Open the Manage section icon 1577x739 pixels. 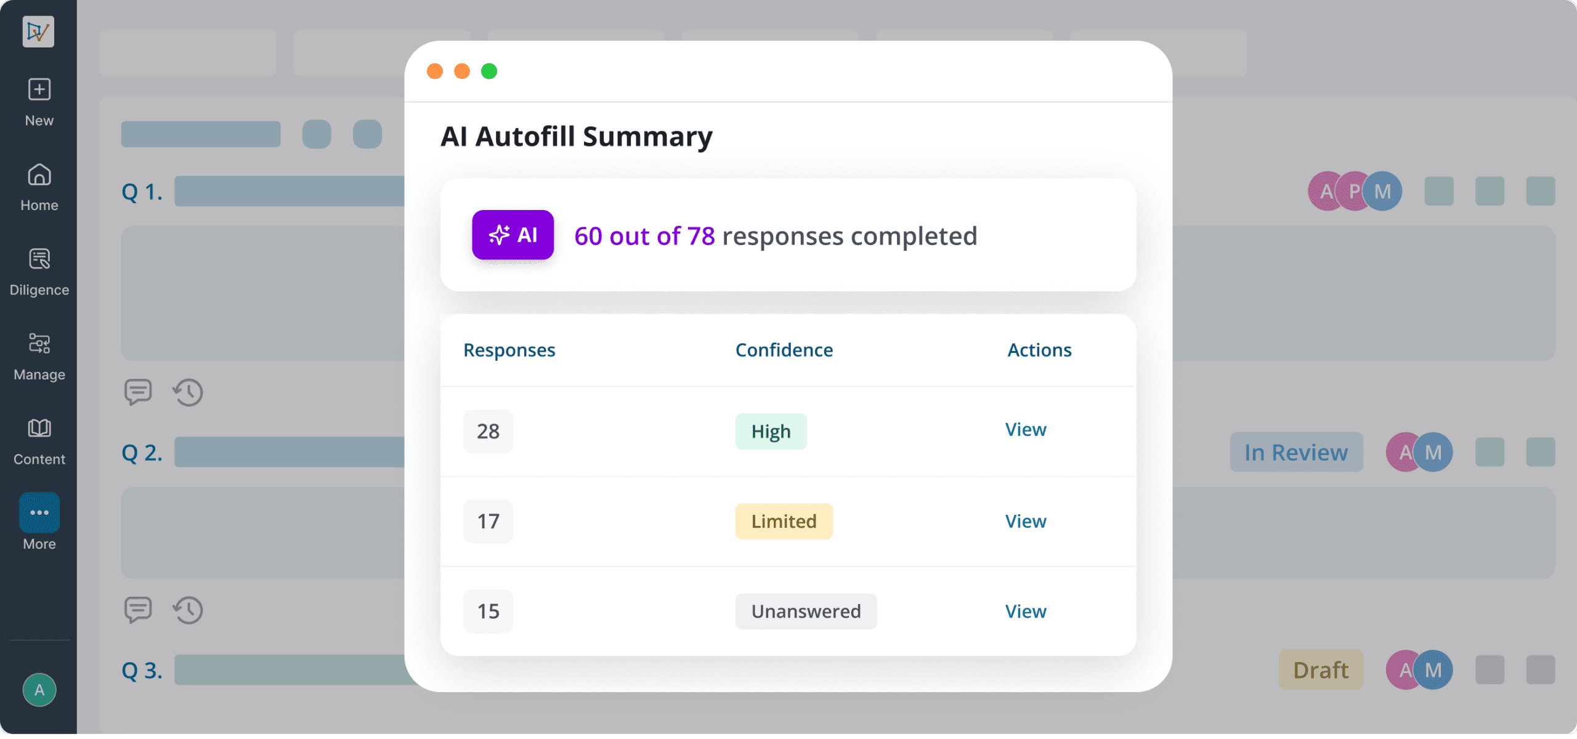point(39,344)
